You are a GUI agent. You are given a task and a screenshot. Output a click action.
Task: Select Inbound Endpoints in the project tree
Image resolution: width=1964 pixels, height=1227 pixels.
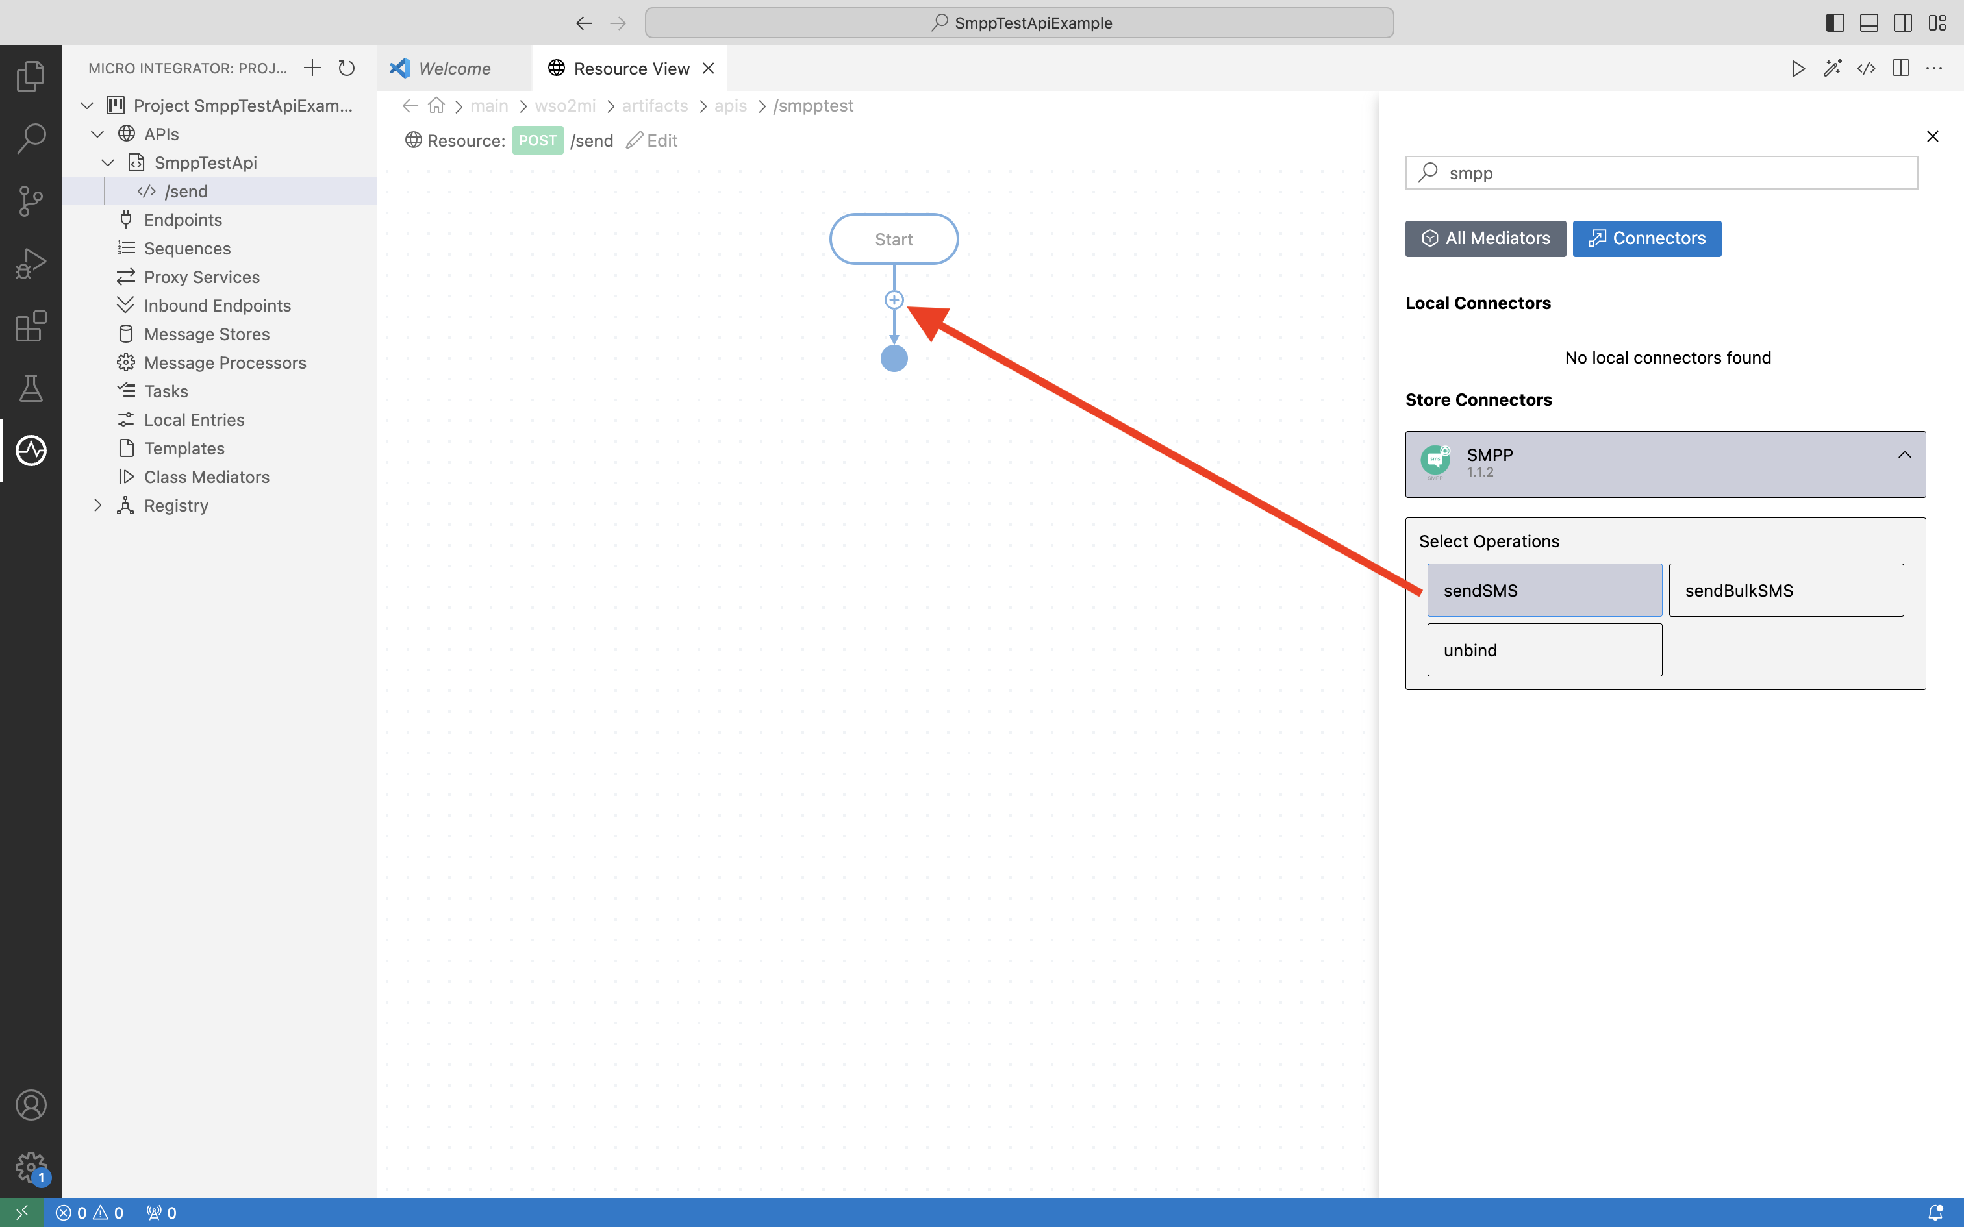(x=219, y=305)
